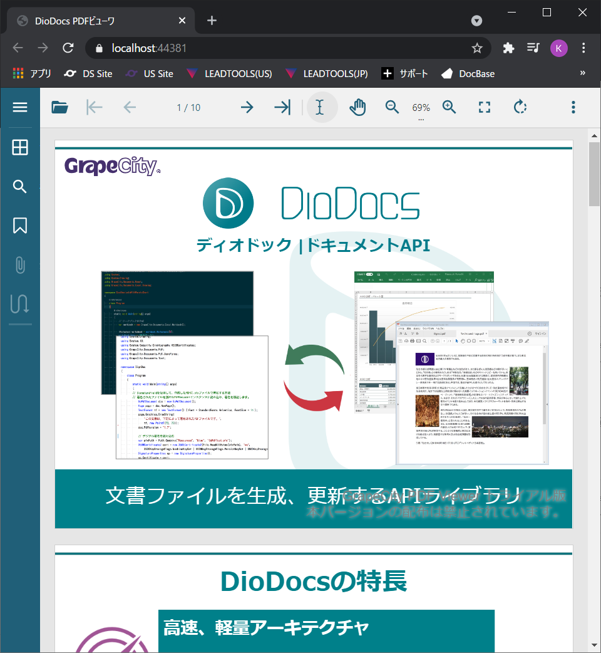Go back in browser history
601x653 pixels.
pos(18,48)
